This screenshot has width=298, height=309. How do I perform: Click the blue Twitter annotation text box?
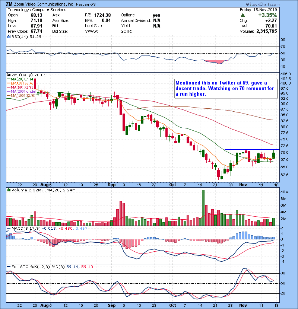226,89
